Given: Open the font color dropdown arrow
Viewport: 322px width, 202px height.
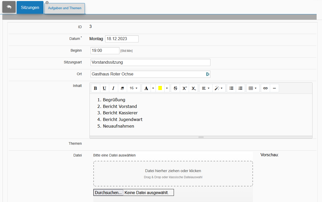Looking at the screenshot, I should [153, 88].
